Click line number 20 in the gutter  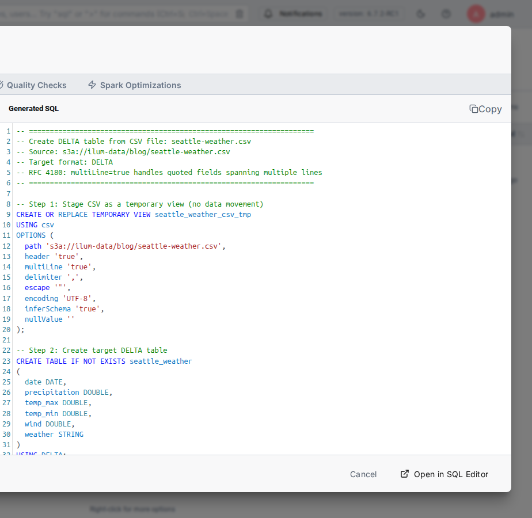pos(6,330)
